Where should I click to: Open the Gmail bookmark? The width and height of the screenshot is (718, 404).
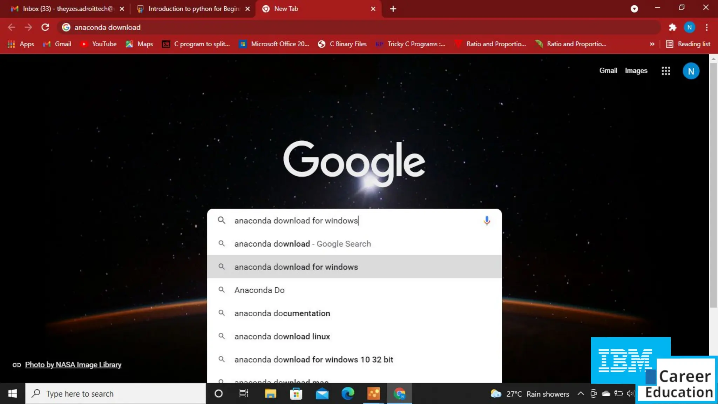(57, 44)
